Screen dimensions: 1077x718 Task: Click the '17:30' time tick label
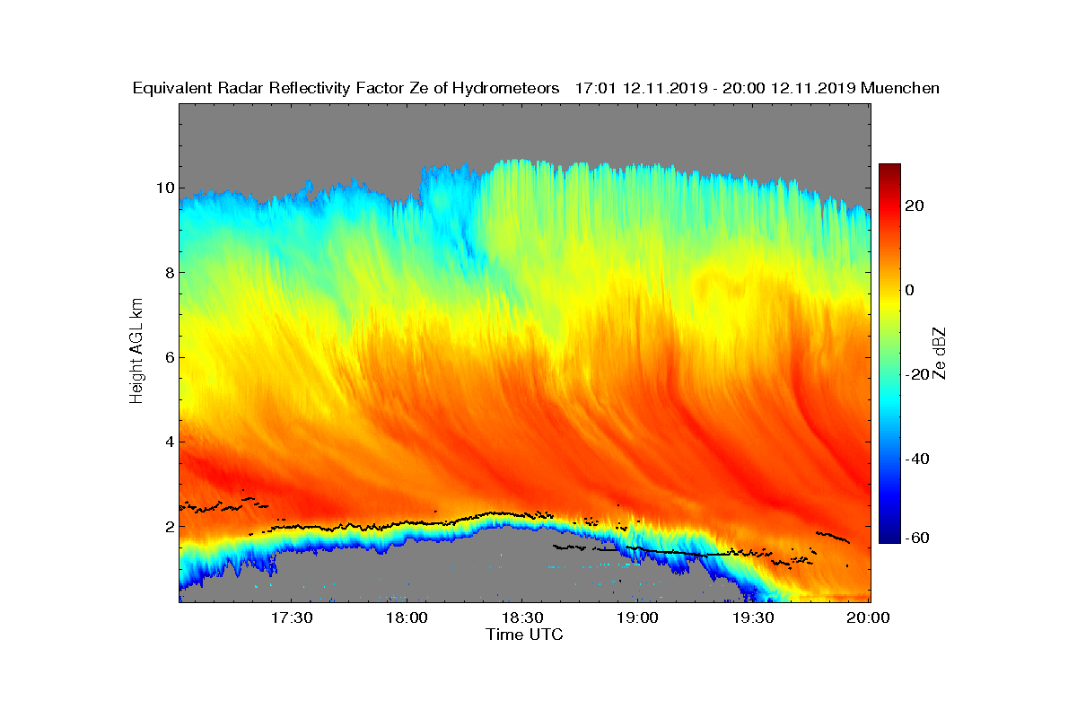tap(292, 618)
